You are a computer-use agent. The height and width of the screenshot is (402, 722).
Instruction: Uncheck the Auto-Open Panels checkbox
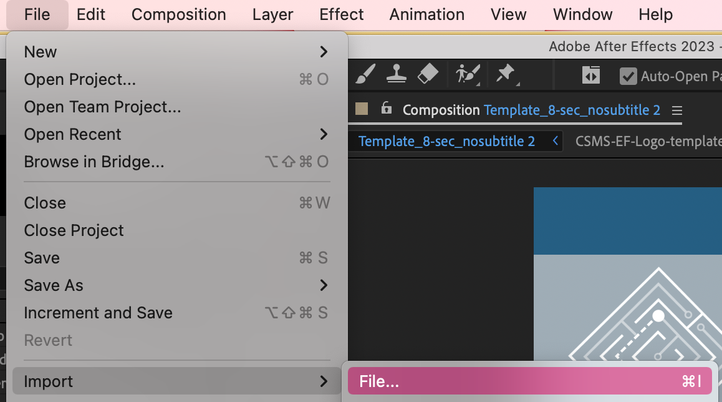pyautogui.click(x=628, y=76)
